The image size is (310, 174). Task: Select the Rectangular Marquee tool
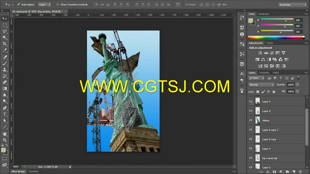coord(5,25)
